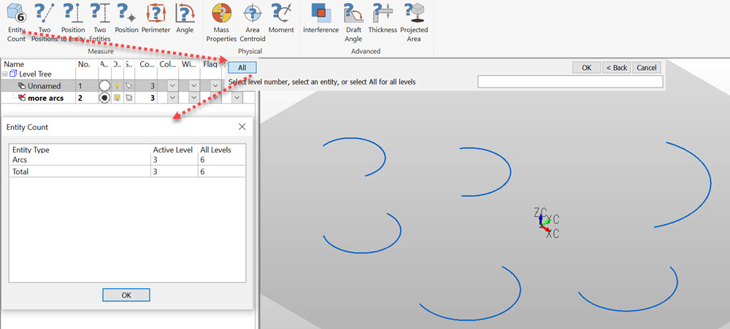Click the coordinate axis triad in viewport

pos(547,222)
